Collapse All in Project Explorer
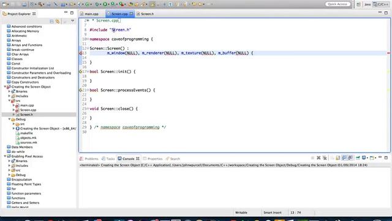Viewport: 392px width, 221px height. (x=51, y=21)
